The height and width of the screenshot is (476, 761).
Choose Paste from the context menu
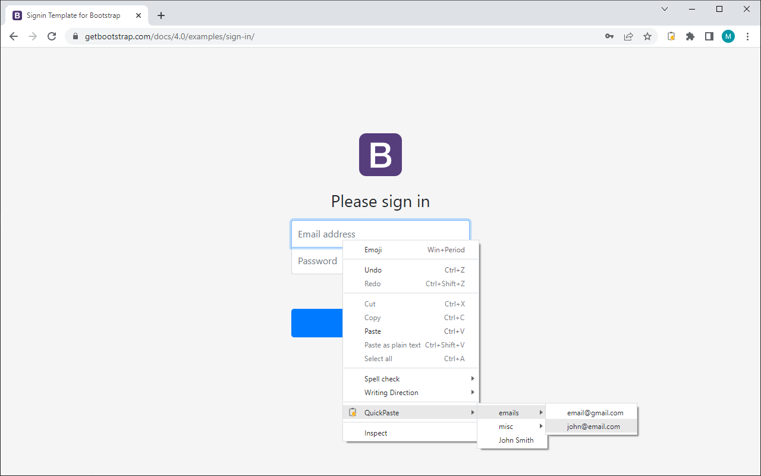[372, 331]
